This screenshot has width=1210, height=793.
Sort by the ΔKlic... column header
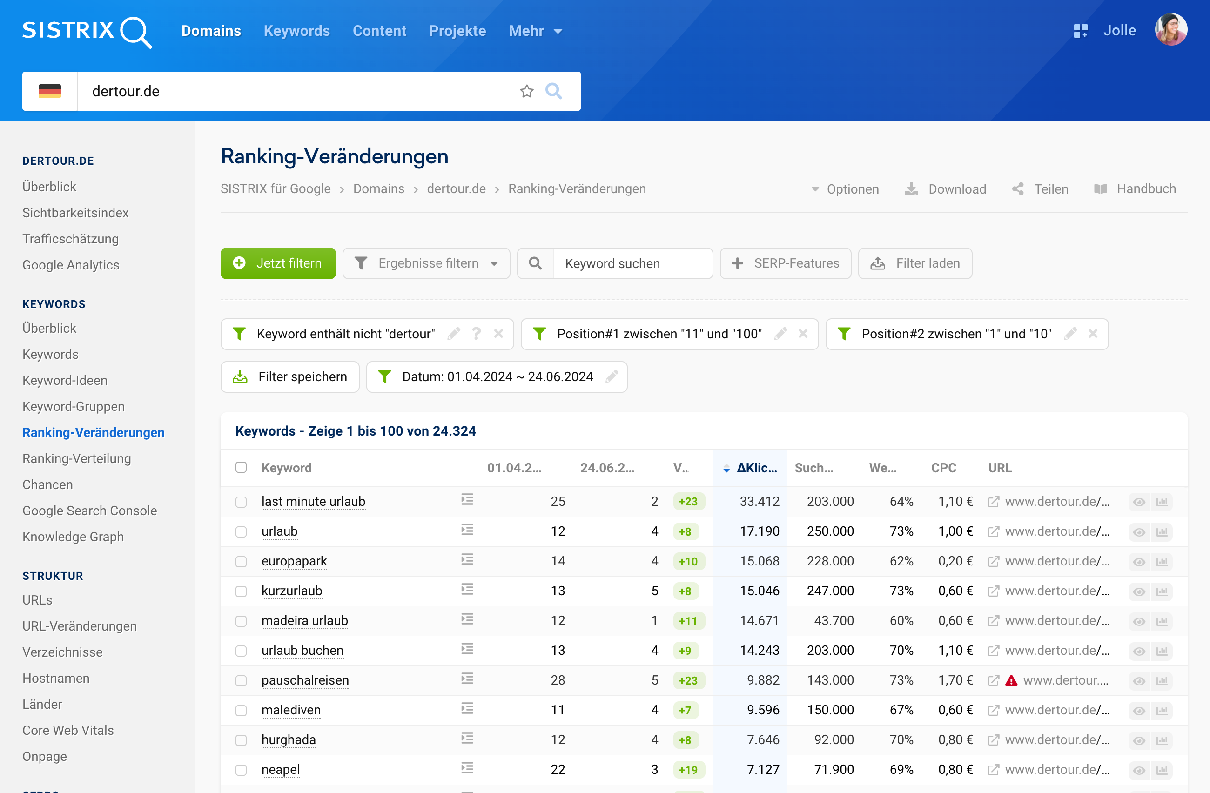pyautogui.click(x=750, y=468)
